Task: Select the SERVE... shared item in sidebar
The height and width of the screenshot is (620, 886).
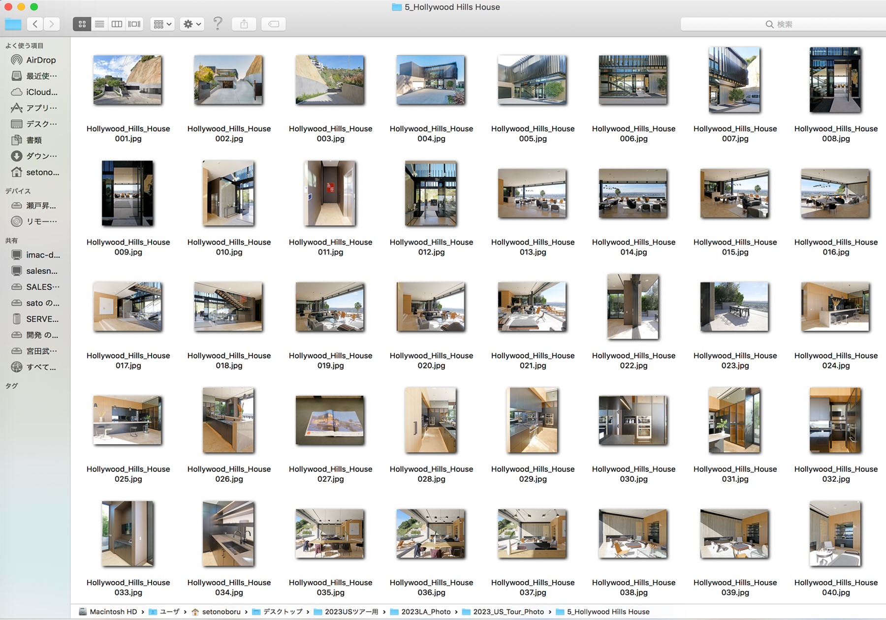Action: [42, 319]
